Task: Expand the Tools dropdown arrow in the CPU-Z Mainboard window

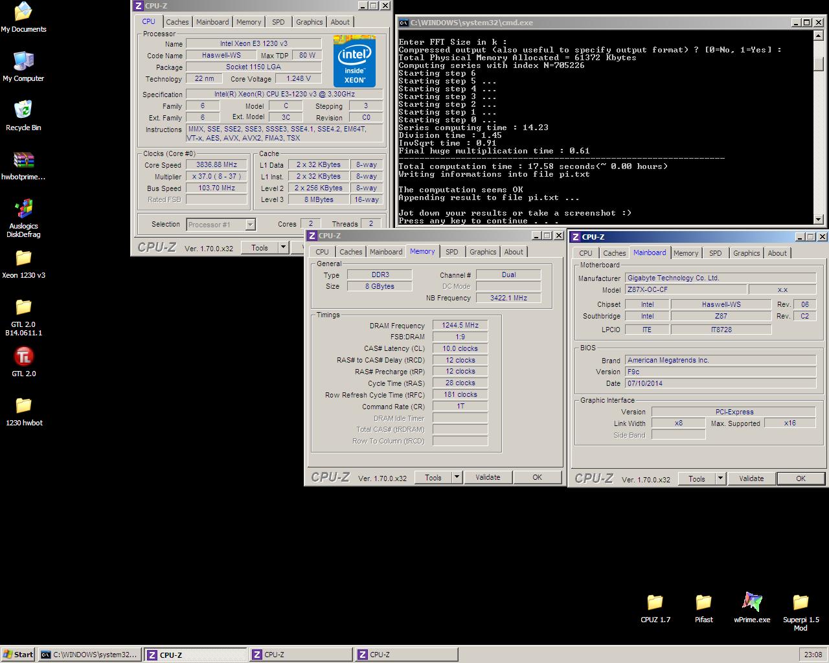Action: 720,478
